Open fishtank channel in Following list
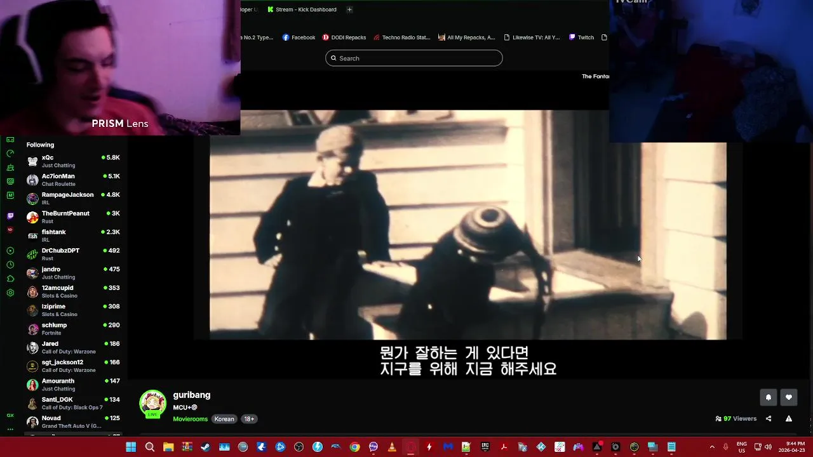Screen dimensions: 813x457 coord(73,235)
